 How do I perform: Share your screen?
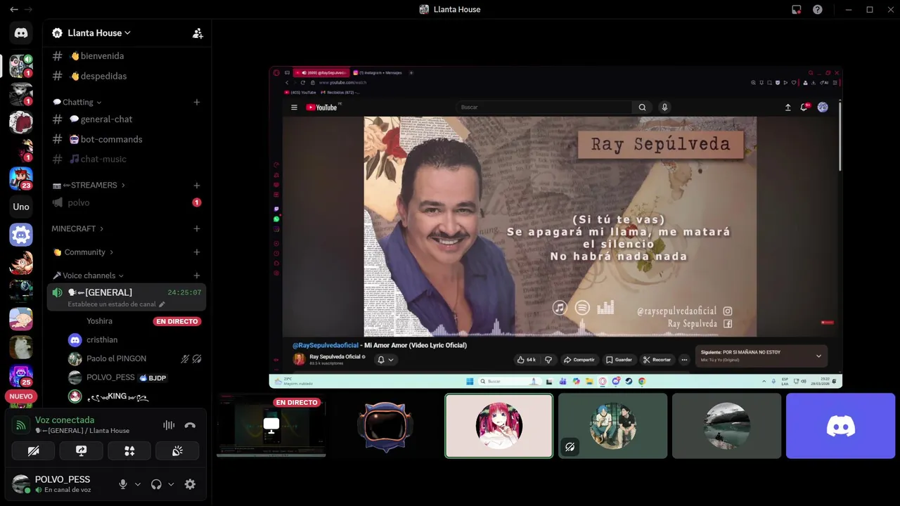tap(81, 451)
